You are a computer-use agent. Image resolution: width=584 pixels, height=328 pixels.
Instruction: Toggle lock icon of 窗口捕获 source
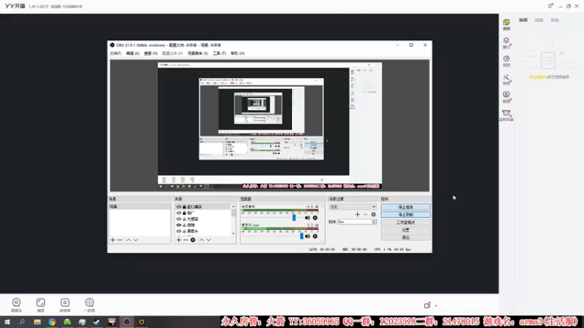pos(184,207)
